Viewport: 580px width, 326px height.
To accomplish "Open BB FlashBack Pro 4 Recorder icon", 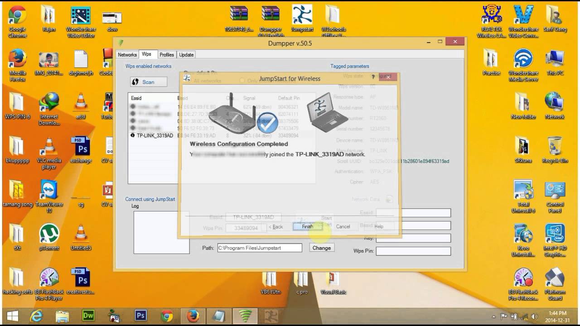I will pos(523,285).
